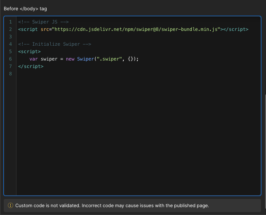The image size is (266, 215).
Task: Click the 'Before </body> tag' label
Action: (25, 9)
